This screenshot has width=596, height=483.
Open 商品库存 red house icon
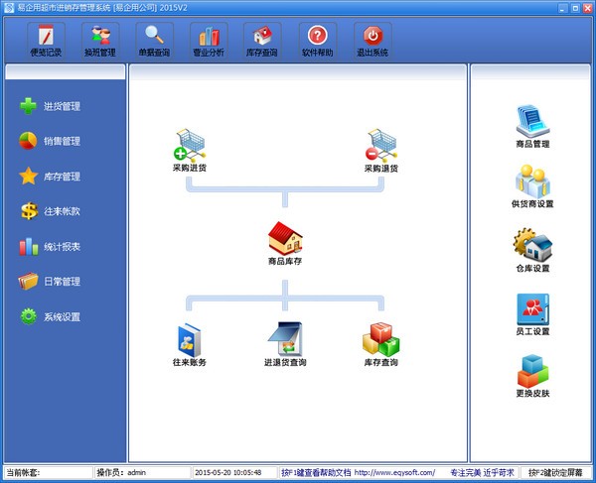[x=285, y=243]
